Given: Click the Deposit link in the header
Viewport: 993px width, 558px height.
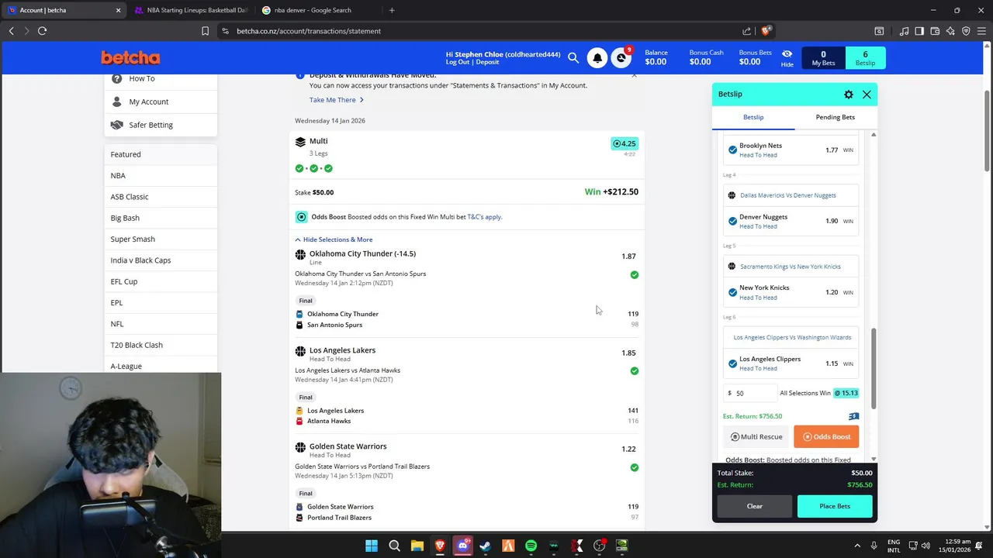Looking at the screenshot, I should [x=488, y=62].
